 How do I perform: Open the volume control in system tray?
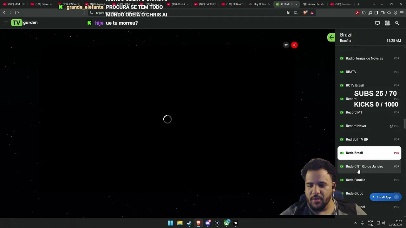383,223
